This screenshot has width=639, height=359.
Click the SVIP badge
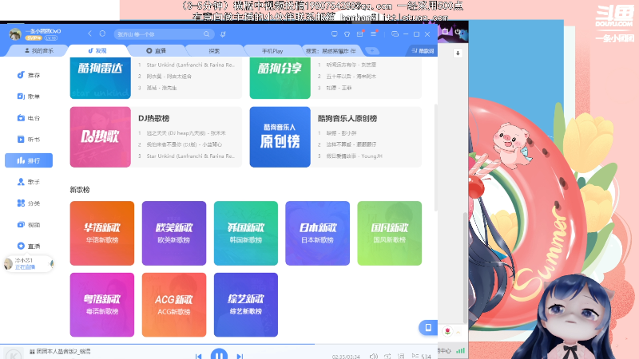tap(34, 37)
